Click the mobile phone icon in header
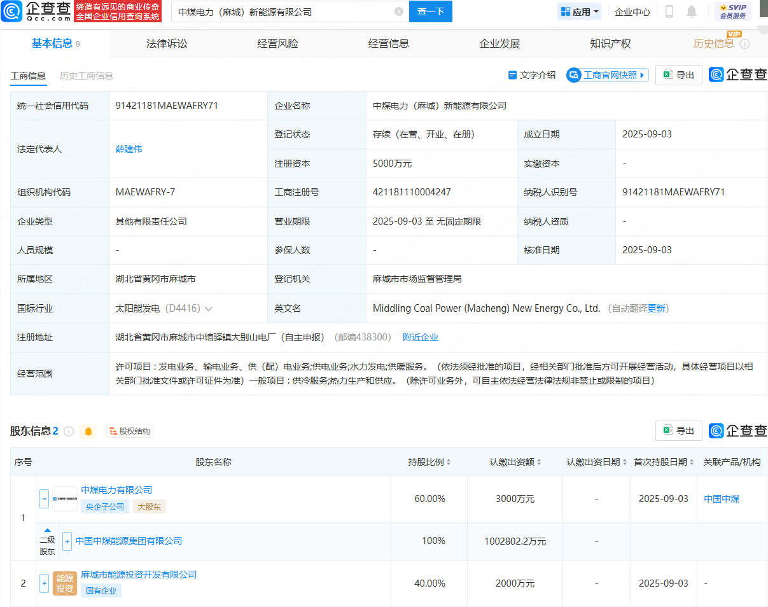The width and height of the screenshot is (768, 607). click(x=669, y=11)
